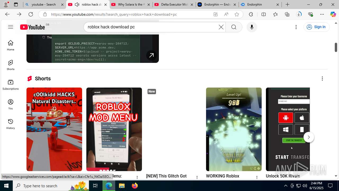Open the Edge downloads panel
339x191 pixels.
point(299,14)
